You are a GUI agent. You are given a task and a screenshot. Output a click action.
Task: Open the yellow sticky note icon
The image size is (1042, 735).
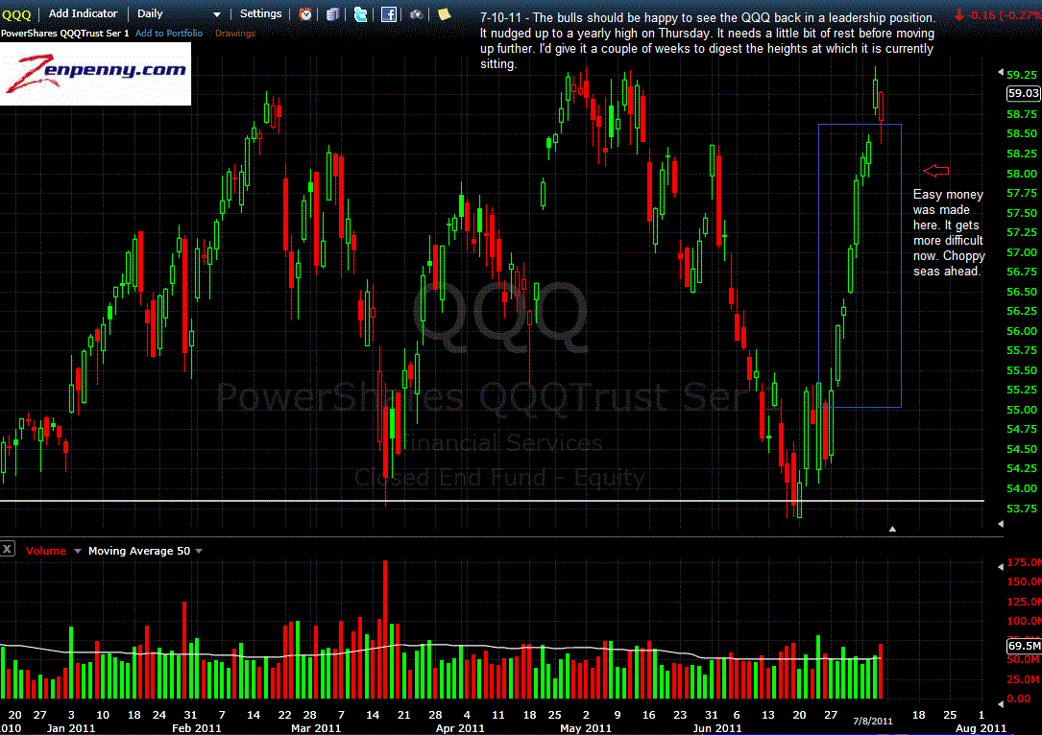444,14
